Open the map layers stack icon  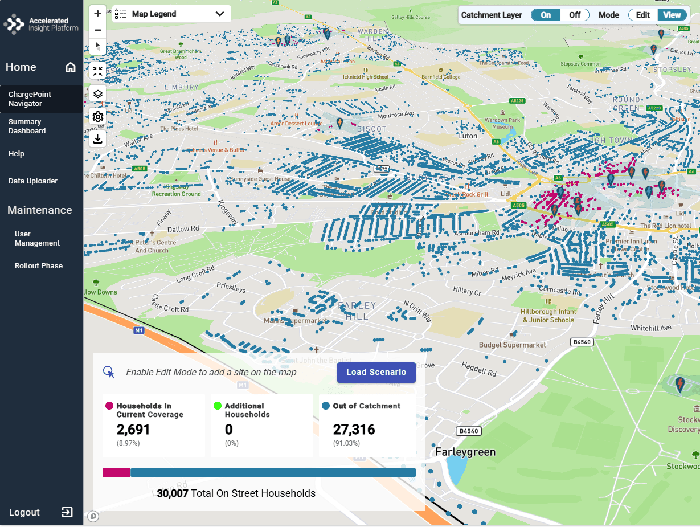coord(98,94)
